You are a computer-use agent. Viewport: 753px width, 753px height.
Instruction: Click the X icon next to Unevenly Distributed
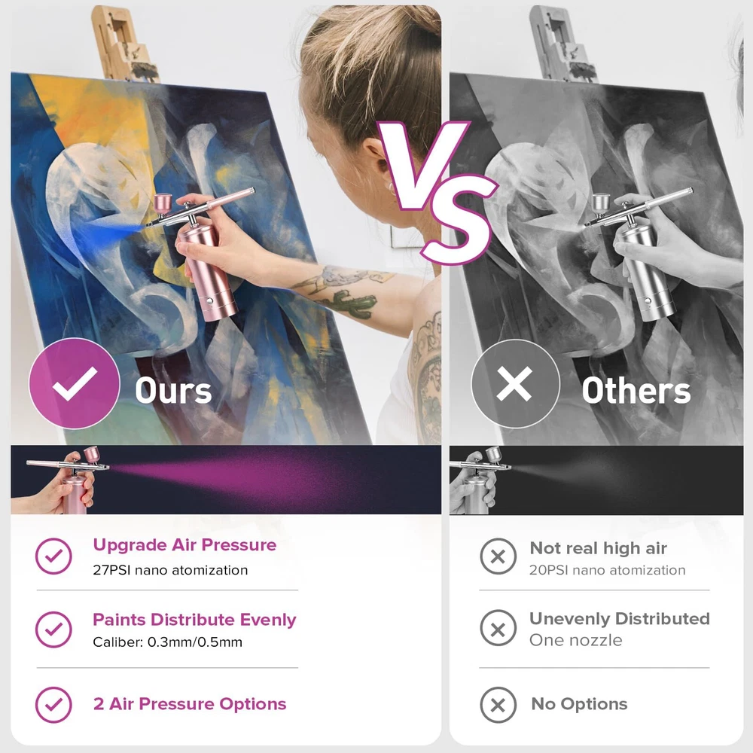click(x=498, y=628)
